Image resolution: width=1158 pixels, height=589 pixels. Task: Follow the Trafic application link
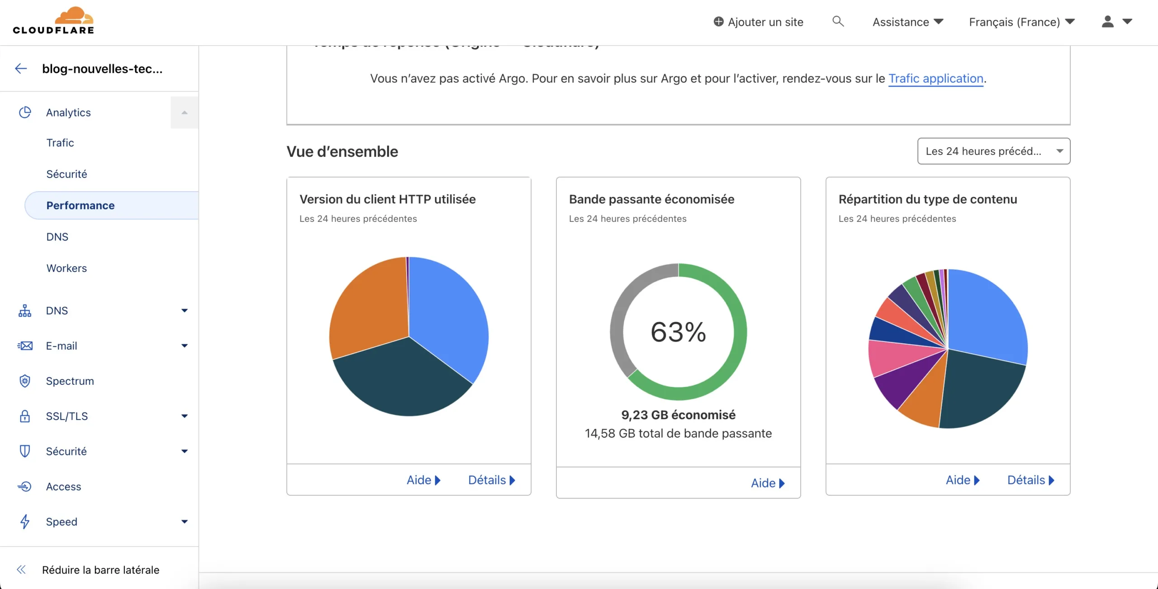[936, 79]
